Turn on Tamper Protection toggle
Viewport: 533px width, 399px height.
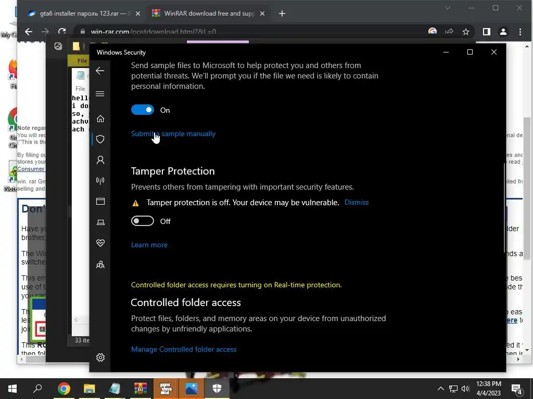point(143,221)
